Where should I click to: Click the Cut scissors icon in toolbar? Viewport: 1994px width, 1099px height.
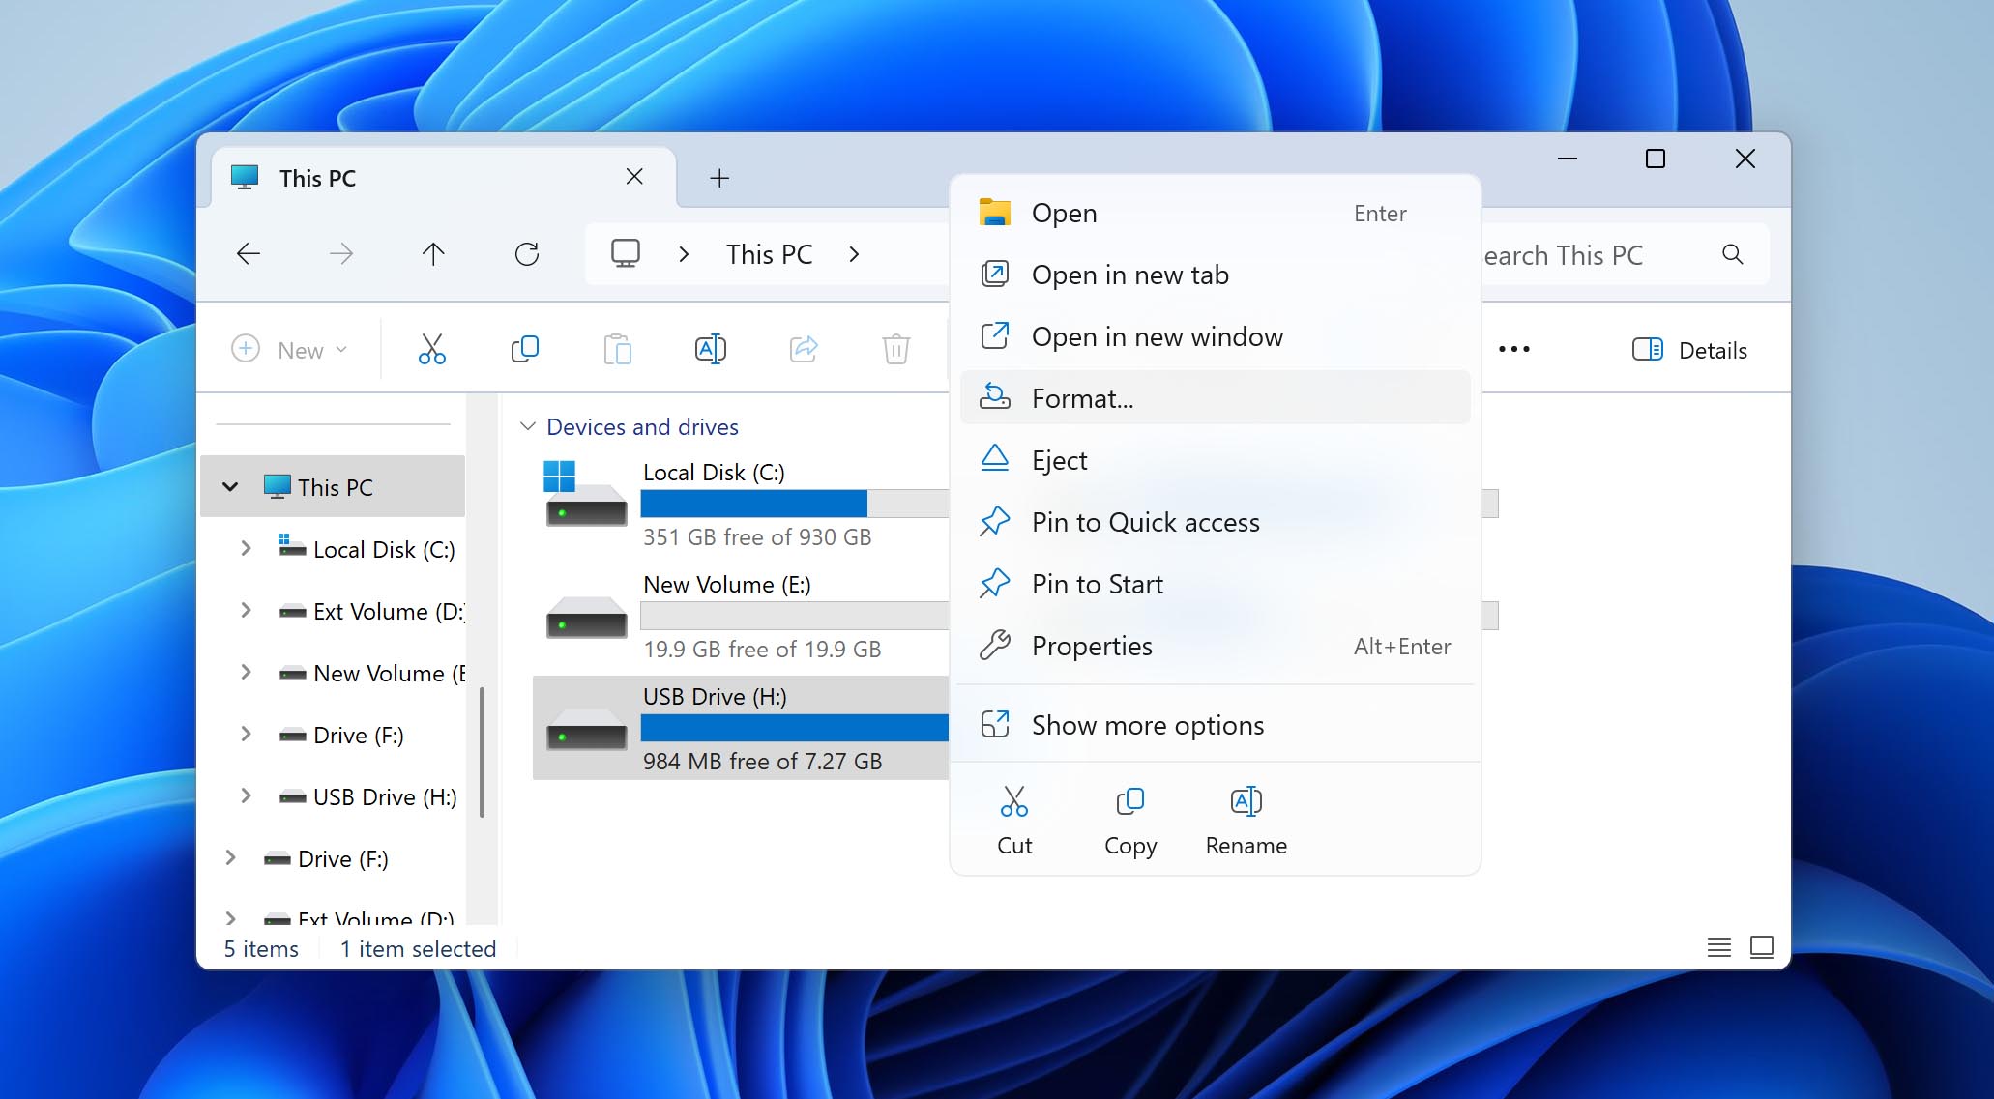point(431,349)
